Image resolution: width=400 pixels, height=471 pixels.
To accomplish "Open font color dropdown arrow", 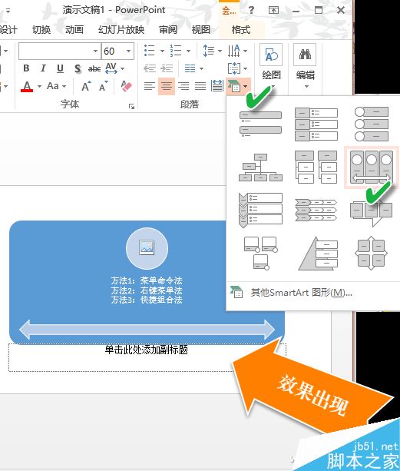I will click(39, 87).
